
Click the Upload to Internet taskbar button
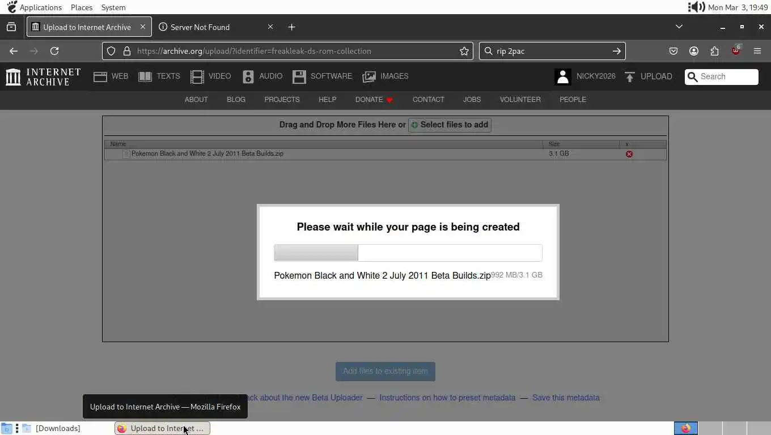click(x=162, y=428)
